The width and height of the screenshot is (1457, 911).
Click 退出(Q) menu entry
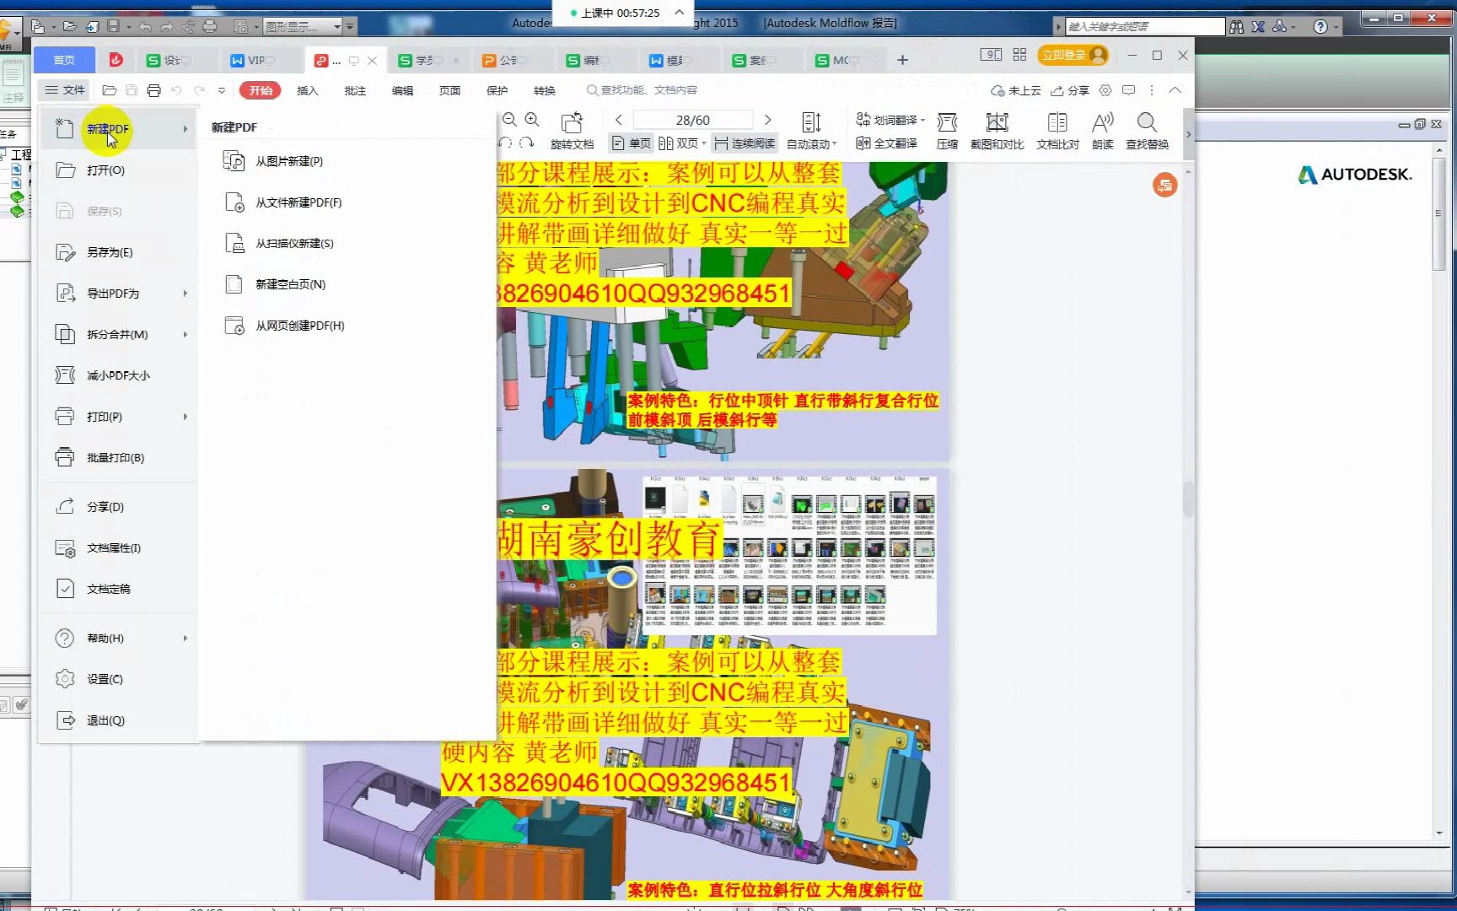pyautogui.click(x=118, y=720)
